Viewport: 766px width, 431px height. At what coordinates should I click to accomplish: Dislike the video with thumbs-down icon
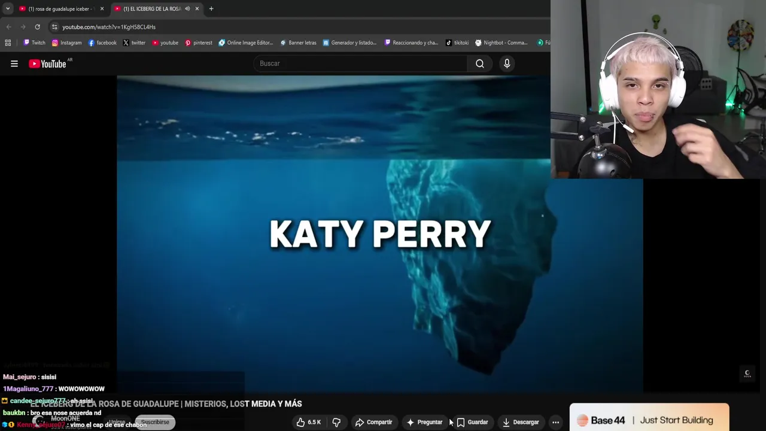tap(336, 422)
